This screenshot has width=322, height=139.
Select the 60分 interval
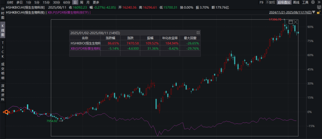[x=66, y=2]
